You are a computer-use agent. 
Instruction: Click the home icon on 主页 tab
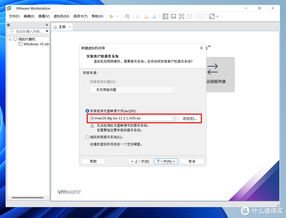pos(55,27)
